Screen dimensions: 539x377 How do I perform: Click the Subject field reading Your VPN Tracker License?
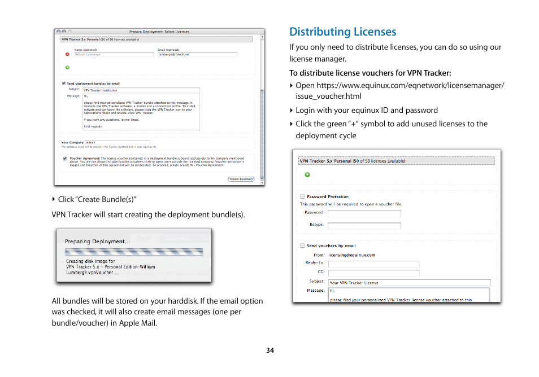pyautogui.click(x=410, y=283)
